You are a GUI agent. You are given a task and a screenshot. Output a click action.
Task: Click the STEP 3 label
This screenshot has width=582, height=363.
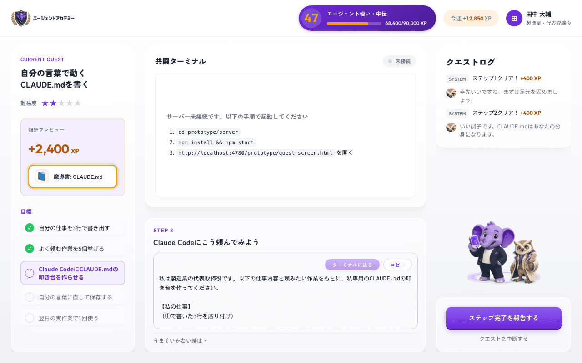[x=163, y=231]
